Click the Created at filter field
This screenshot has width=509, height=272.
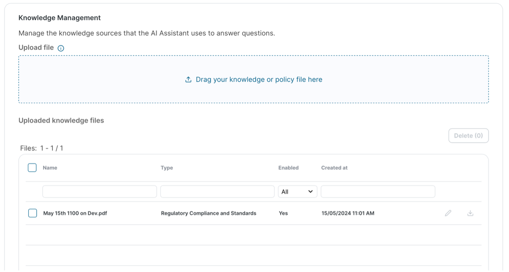(x=378, y=191)
